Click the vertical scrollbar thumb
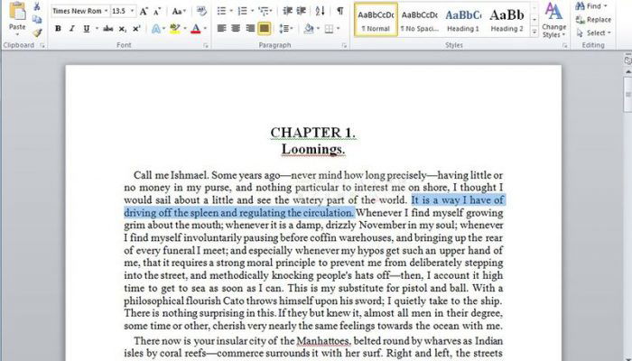 (627, 94)
